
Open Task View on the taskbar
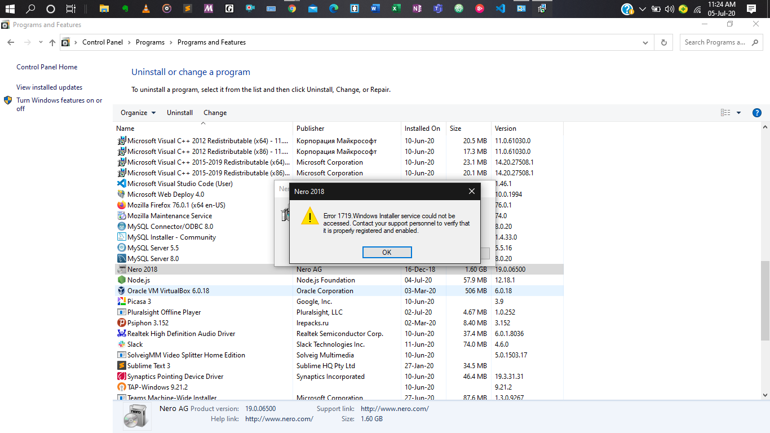[70, 8]
